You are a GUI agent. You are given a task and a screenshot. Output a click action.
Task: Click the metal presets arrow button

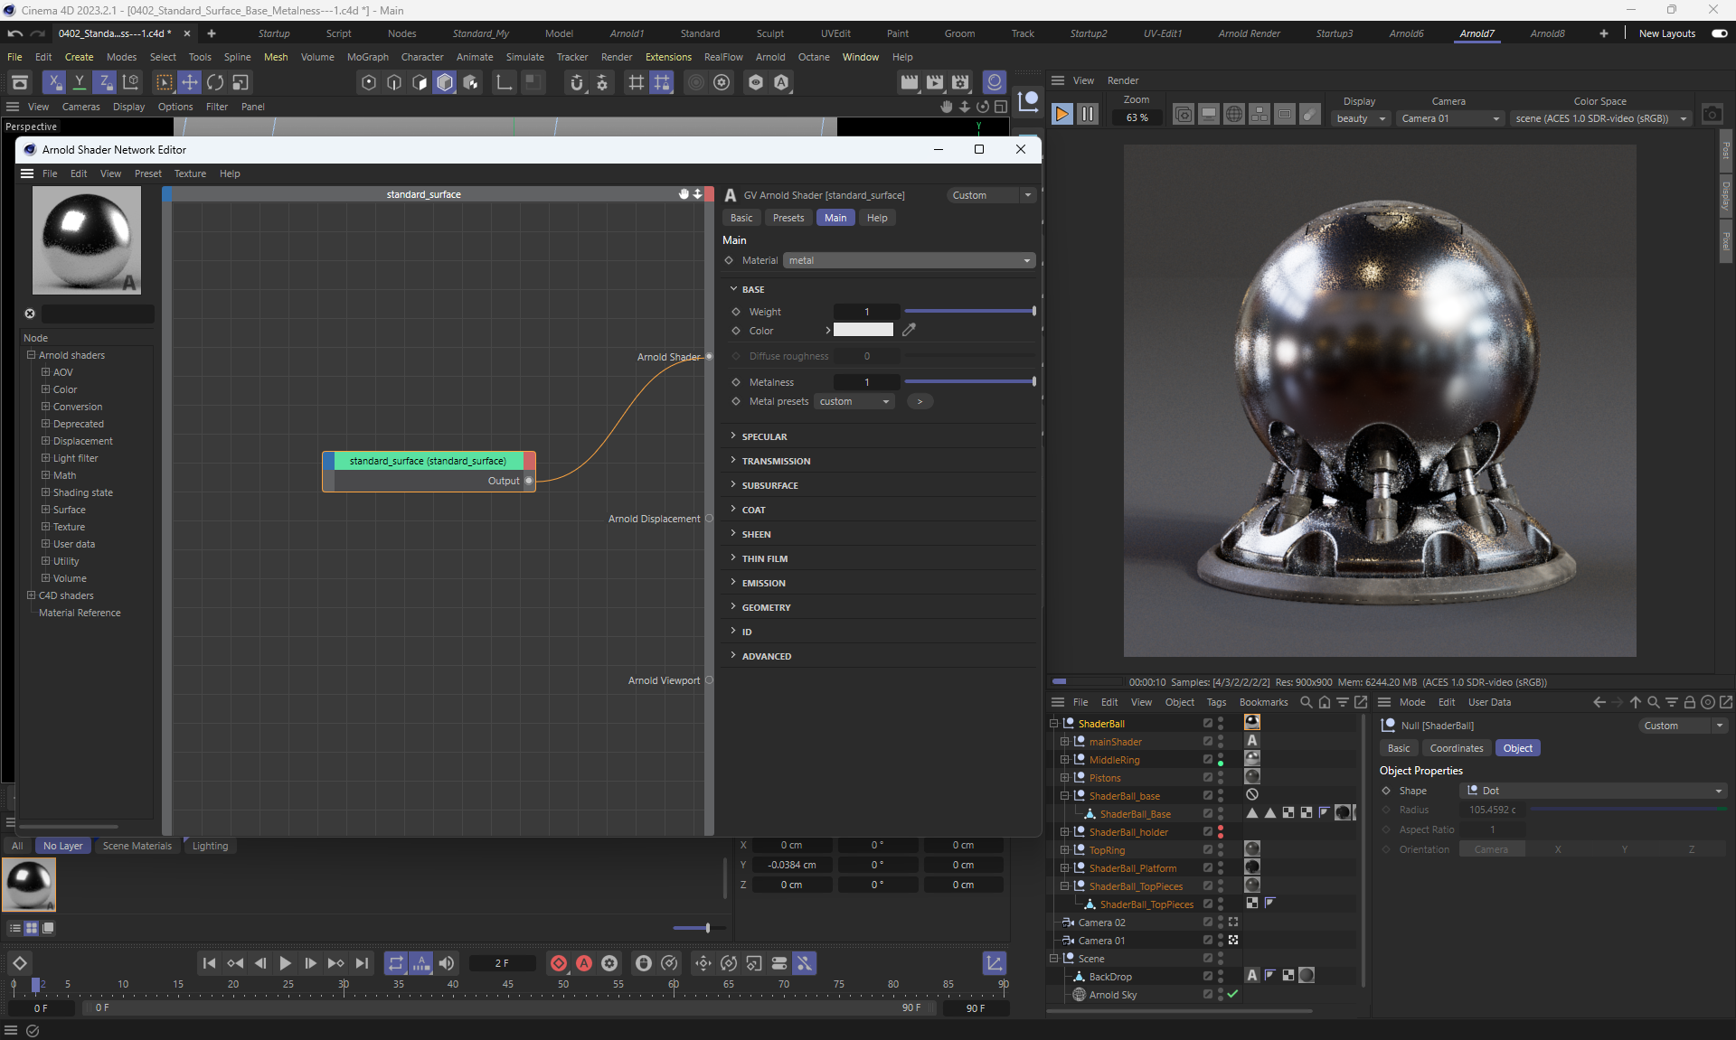pyautogui.click(x=920, y=401)
